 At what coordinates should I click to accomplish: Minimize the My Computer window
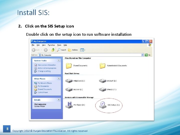pos(143,41)
